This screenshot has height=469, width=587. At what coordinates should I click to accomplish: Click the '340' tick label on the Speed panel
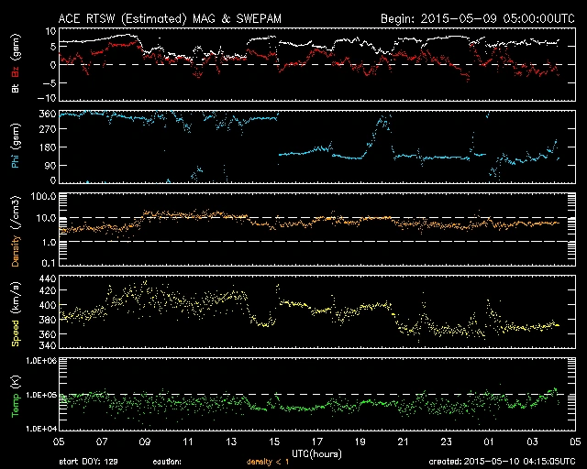point(47,345)
